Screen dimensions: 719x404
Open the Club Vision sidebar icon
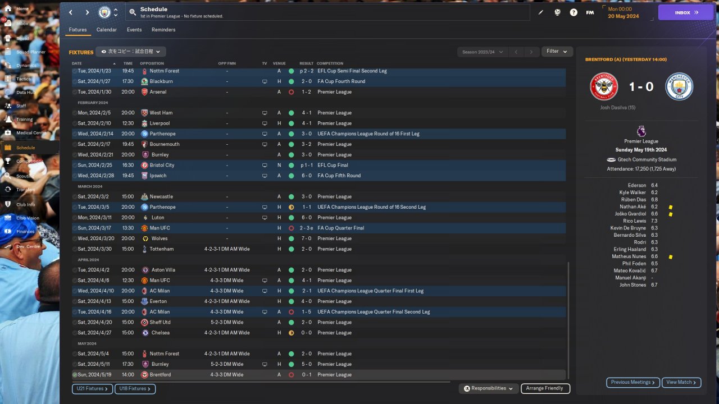tap(8, 218)
